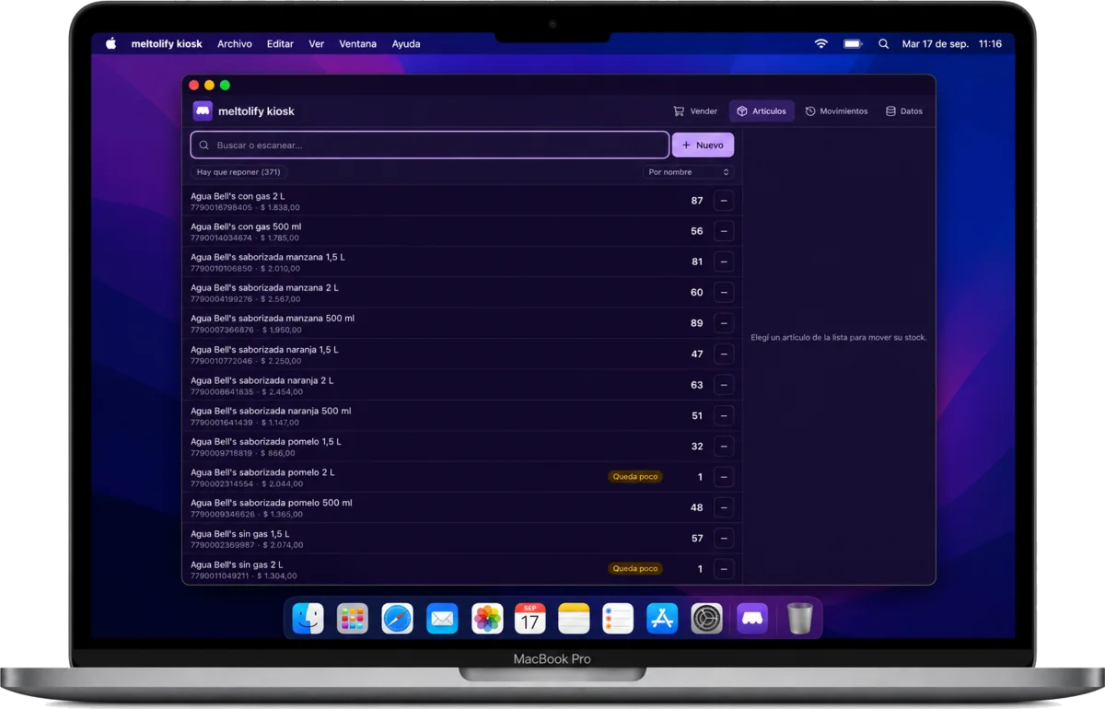The height and width of the screenshot is (709, 1105).
Task: Open meltolify kiosk from the dock
Action: 751,619
